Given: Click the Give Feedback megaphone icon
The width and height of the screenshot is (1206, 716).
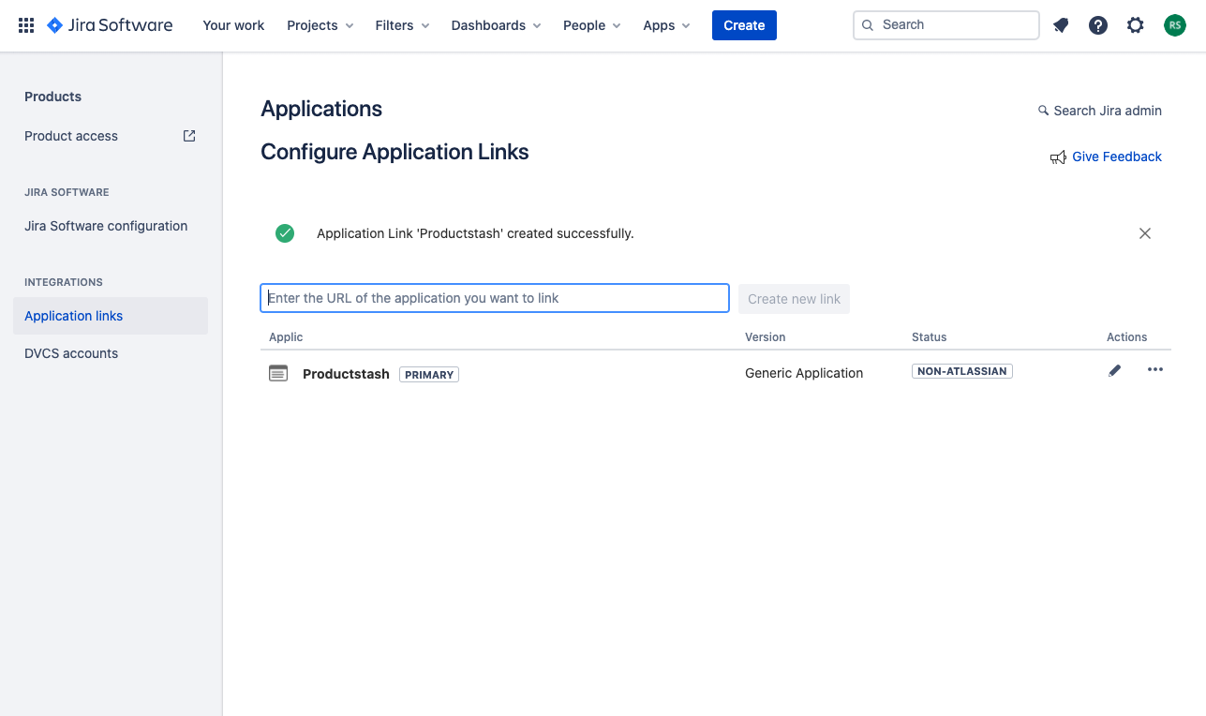Looking at the screenshot, I should 1058,157.
